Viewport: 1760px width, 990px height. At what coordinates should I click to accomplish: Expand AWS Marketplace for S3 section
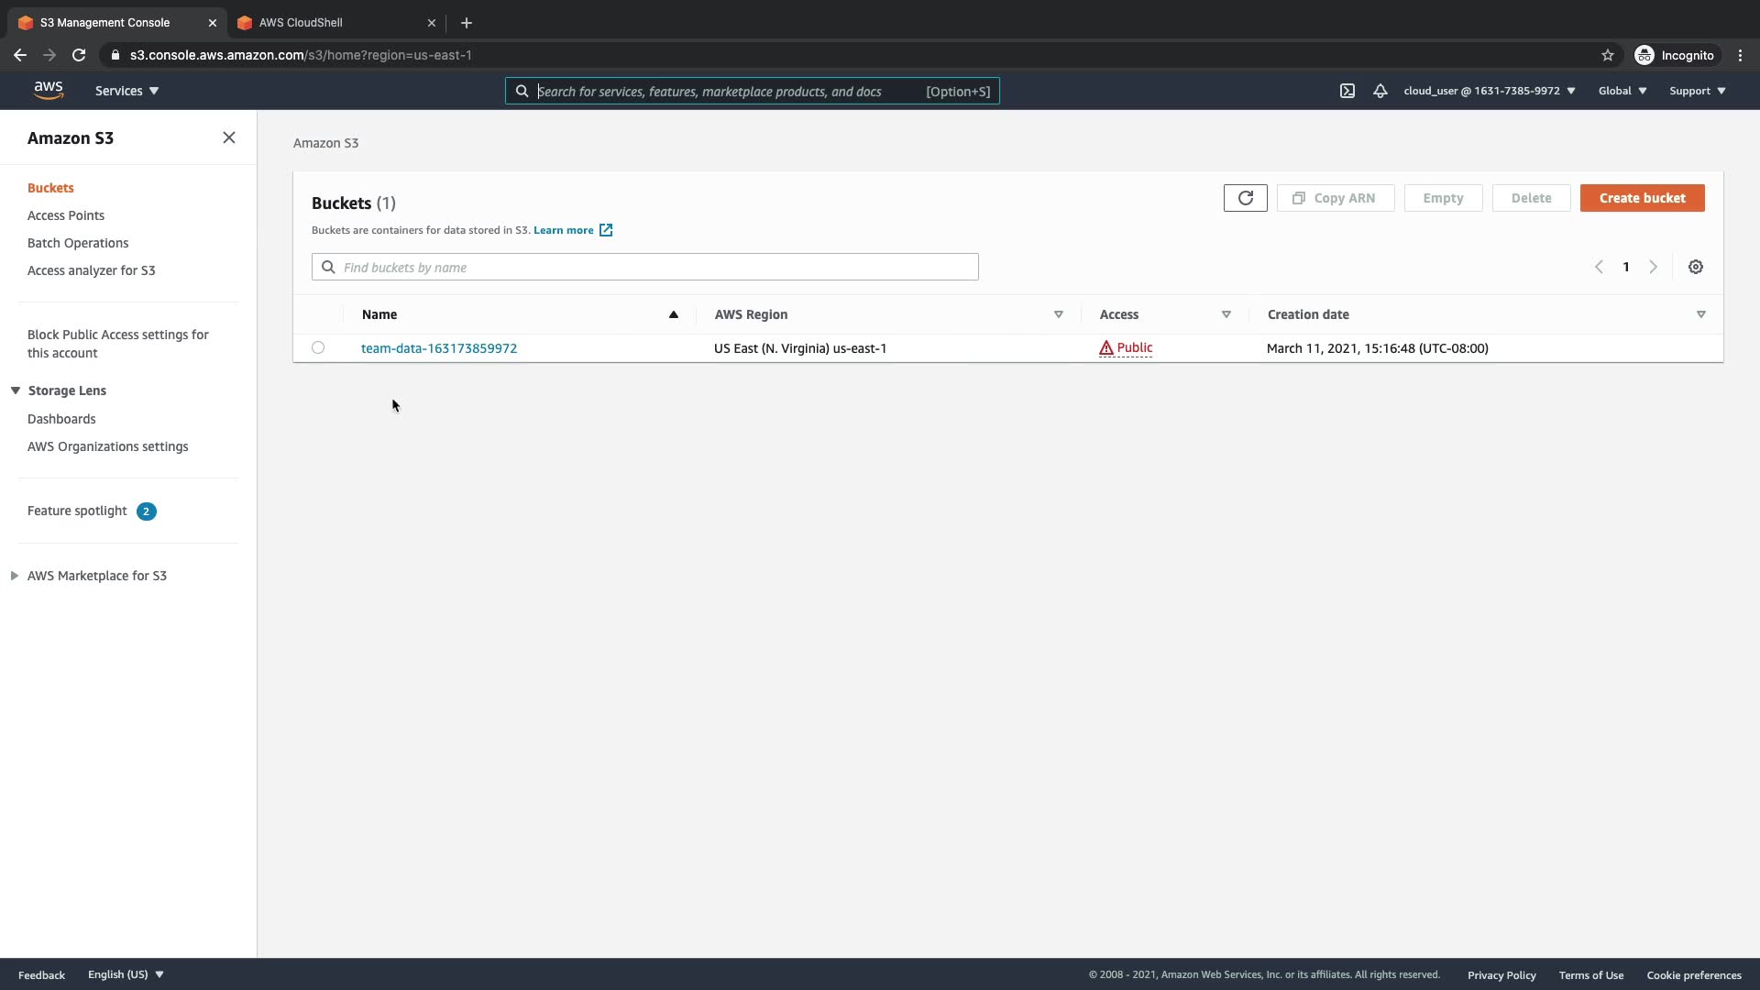[x=15, y=576]
